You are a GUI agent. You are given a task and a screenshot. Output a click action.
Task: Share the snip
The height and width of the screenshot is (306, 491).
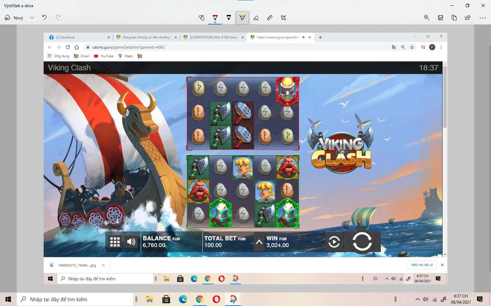click(467, 18)
